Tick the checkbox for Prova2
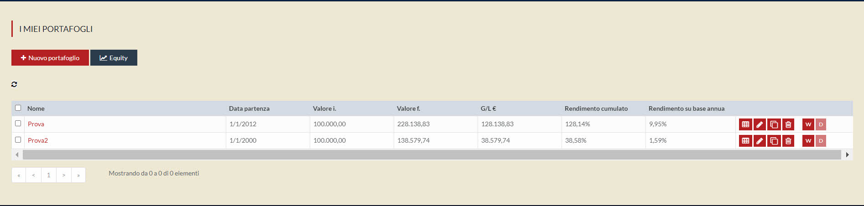 (18, 140)
